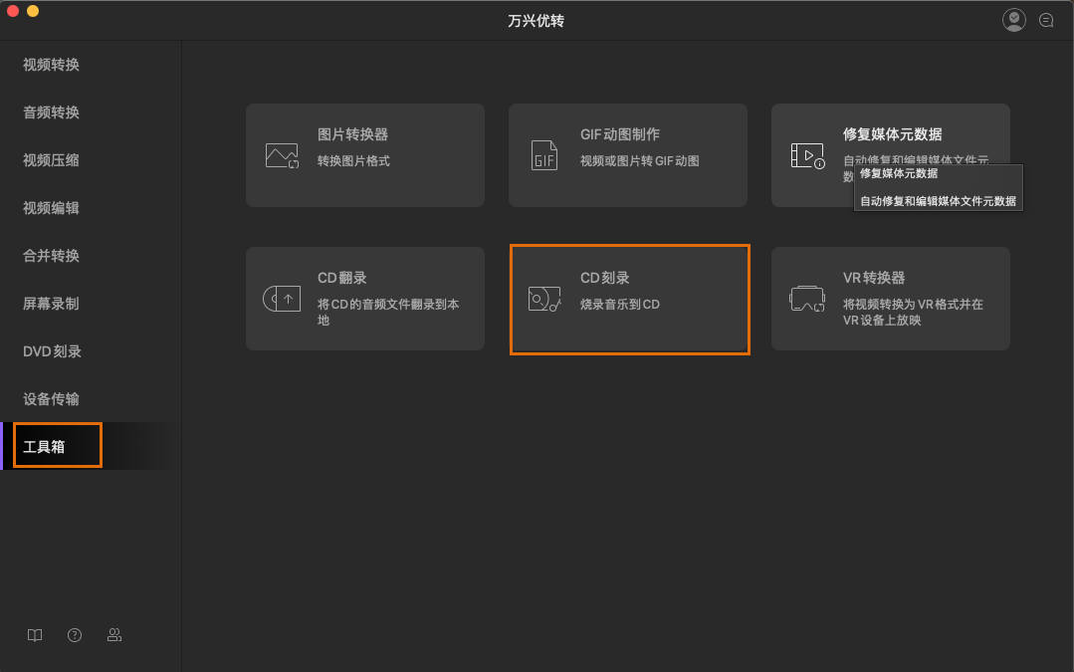Image resolution: width=1074 pixels, height=672 pixels.
Task: Open the feedback chat bubble icon
Action: coord(1046,19)
